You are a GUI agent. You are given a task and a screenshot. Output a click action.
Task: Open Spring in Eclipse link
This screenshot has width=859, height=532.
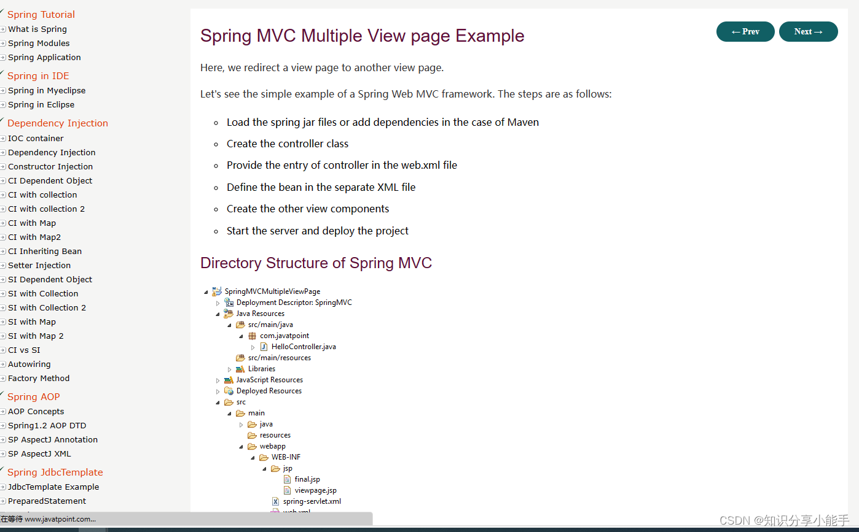[x=41, y=104]
